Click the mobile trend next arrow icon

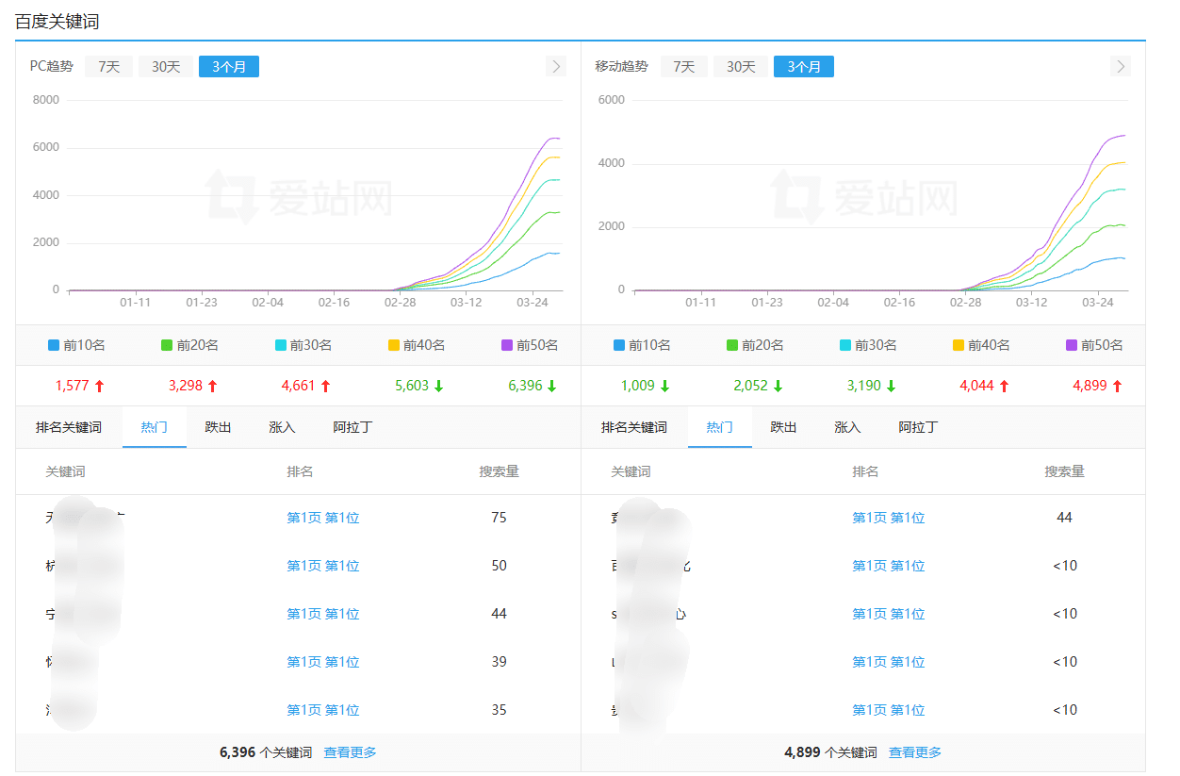(1120, 66)
